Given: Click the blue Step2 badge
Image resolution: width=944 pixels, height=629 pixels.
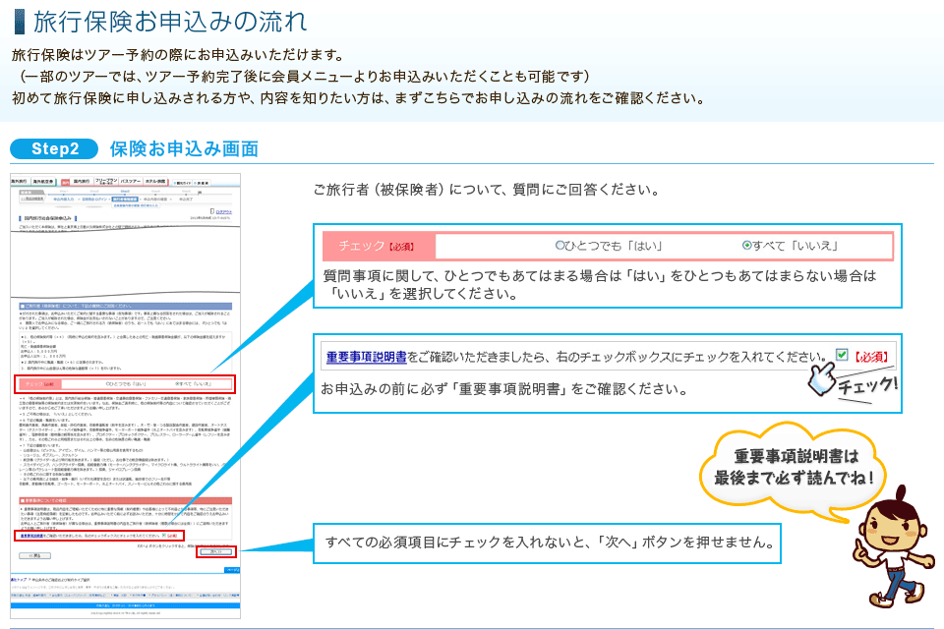Looking at the screenshot, I should (54, 149).
